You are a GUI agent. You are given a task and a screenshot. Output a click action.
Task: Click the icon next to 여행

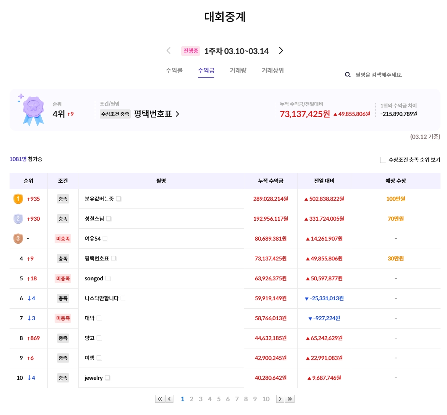tap(99, 358)
